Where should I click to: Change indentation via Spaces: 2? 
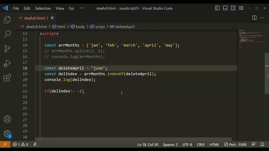click(170, 144)
